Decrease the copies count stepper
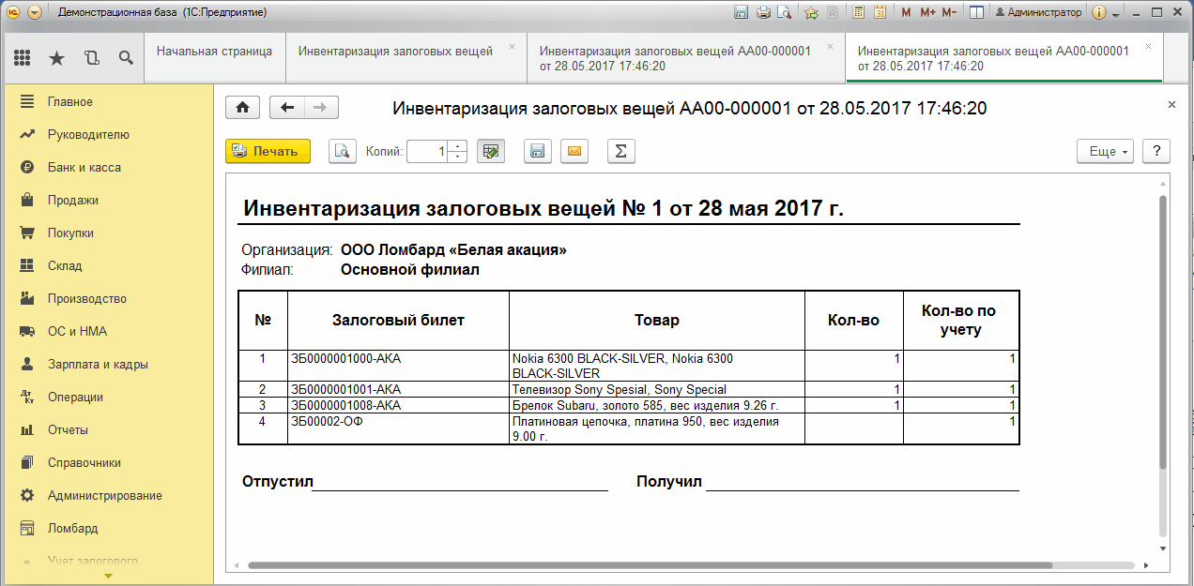Image resolution: width=1194 pixels, height=586 pixels. [x=457, y=157]
